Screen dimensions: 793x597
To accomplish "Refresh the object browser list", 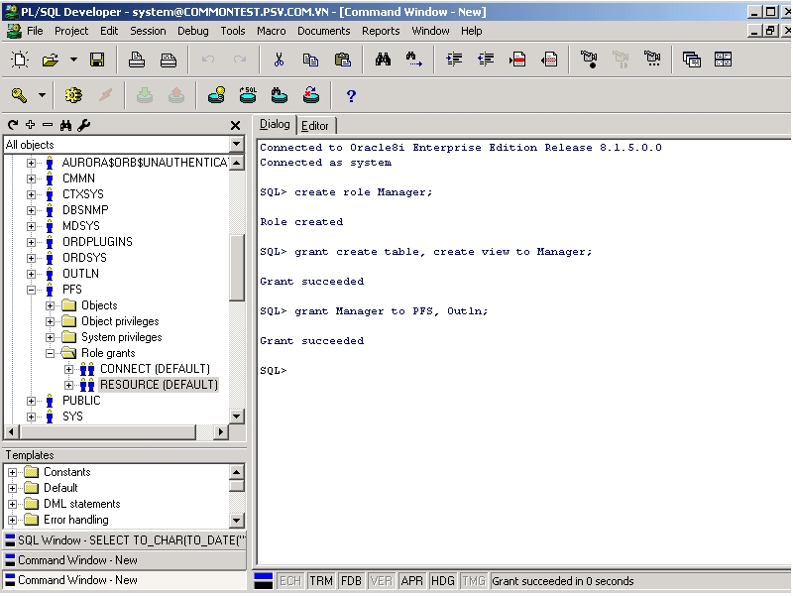I will tap(13, 125).
